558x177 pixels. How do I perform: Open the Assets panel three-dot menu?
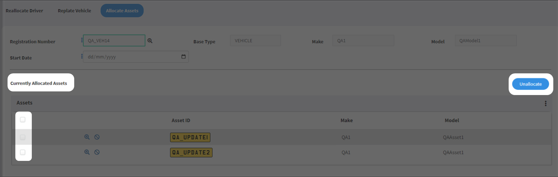545,103
